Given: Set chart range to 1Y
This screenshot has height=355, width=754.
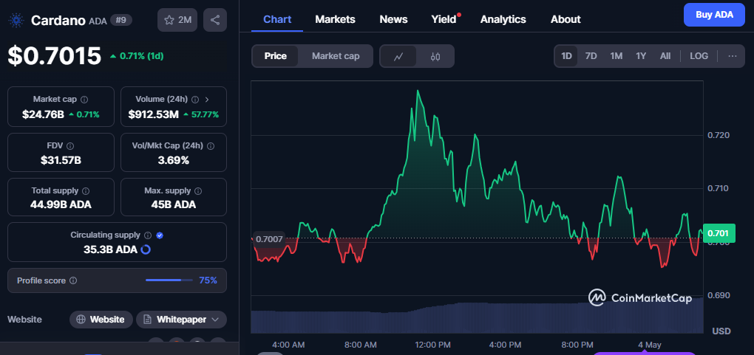Looking at the screenshot, I should (640, 56).
